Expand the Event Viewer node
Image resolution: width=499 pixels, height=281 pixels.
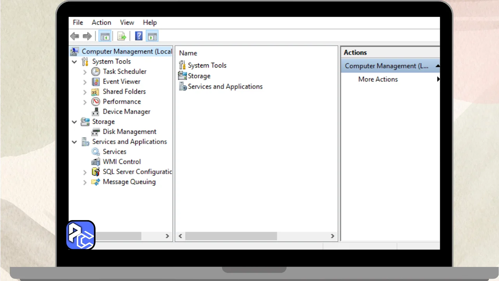[85, 82]
